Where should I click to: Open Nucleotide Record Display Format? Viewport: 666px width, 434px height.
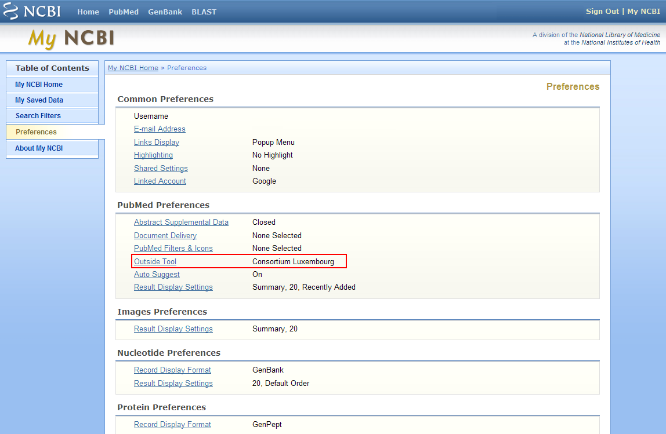[172, 370]
